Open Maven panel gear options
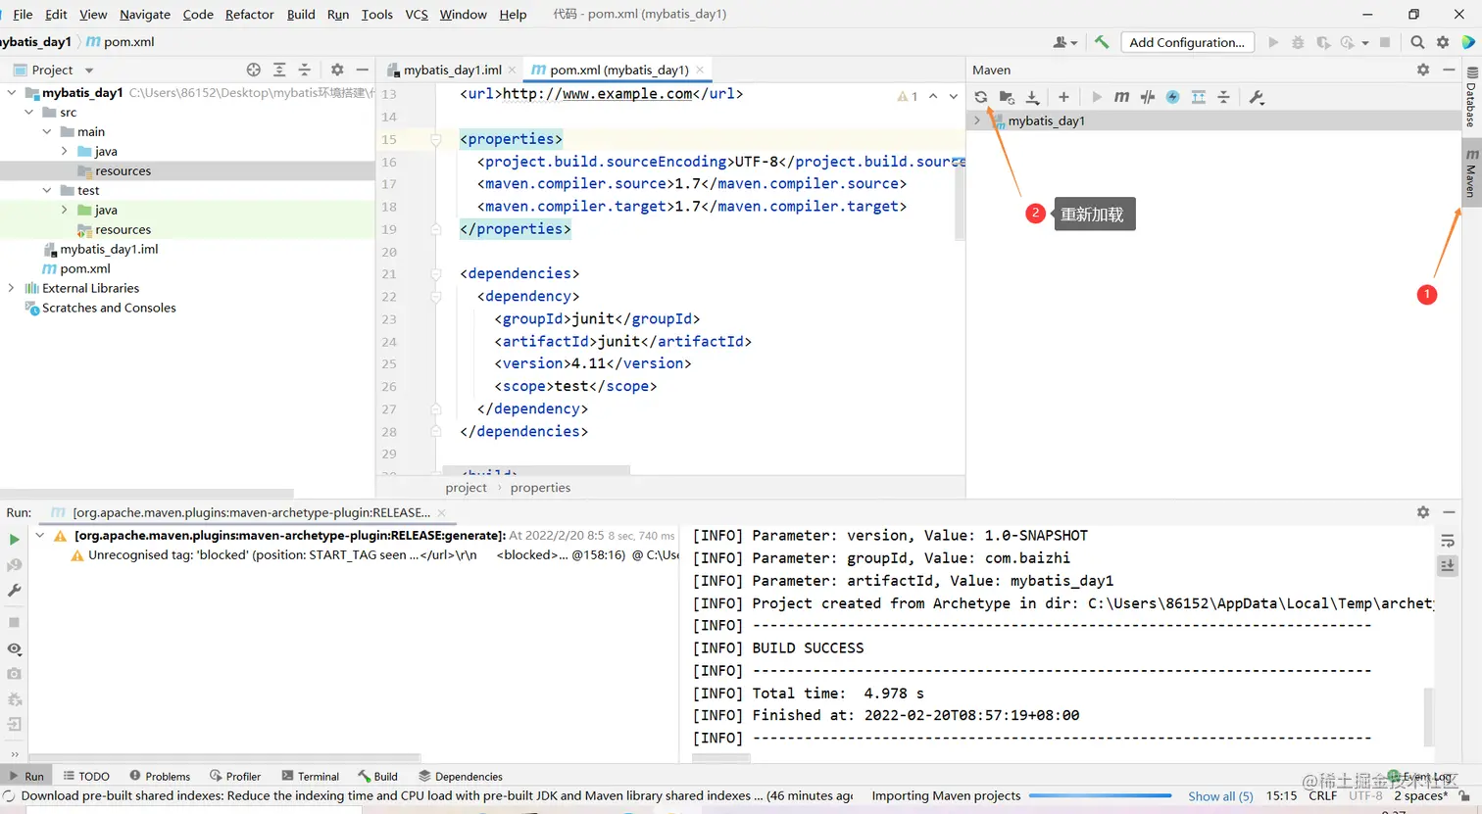Viewport: 1482px width, 814px height. tap(1423, 70)
